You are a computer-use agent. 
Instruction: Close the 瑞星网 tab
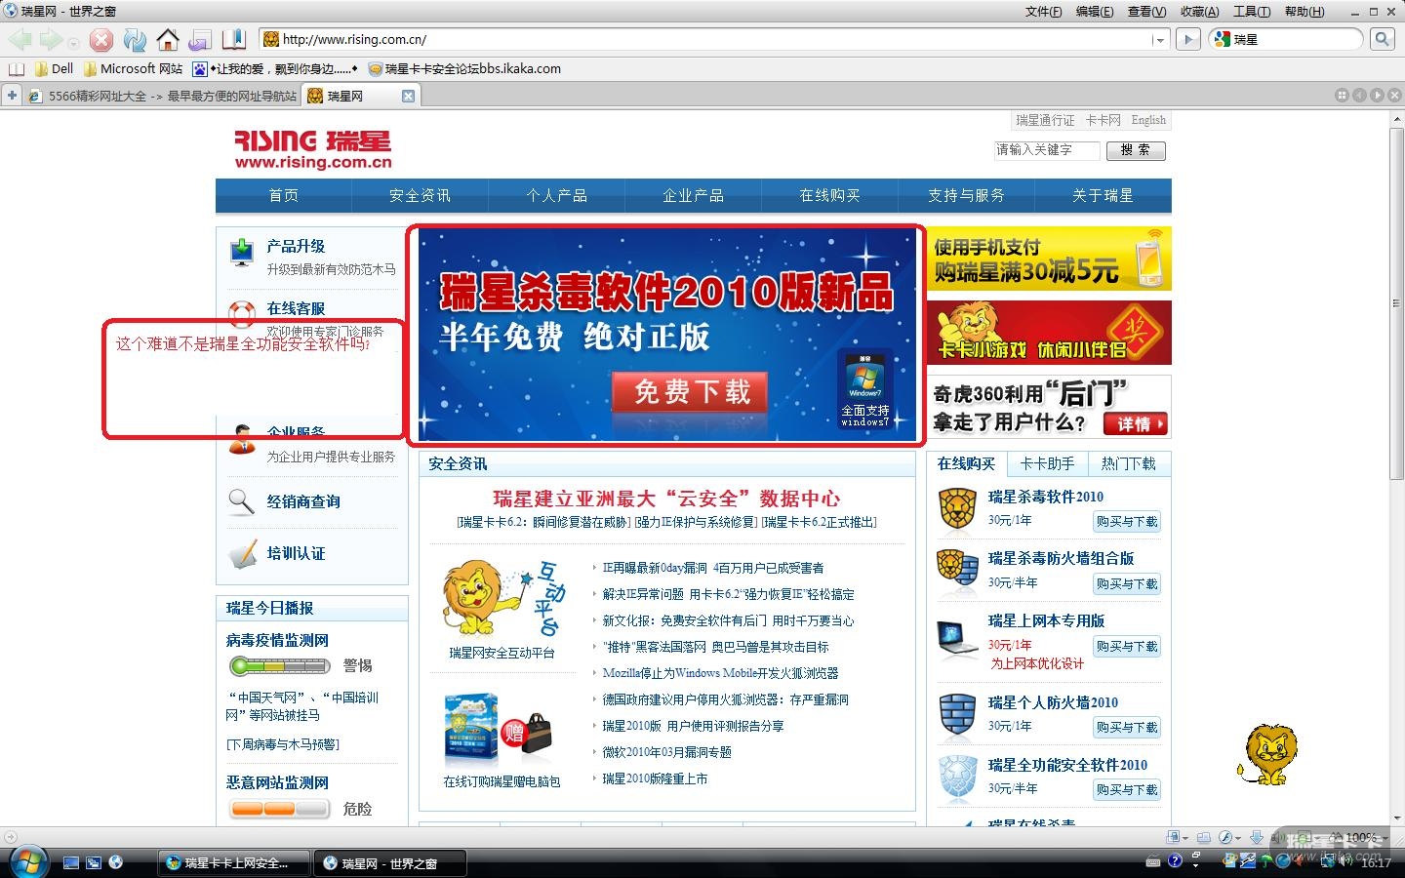click(408, 96)
